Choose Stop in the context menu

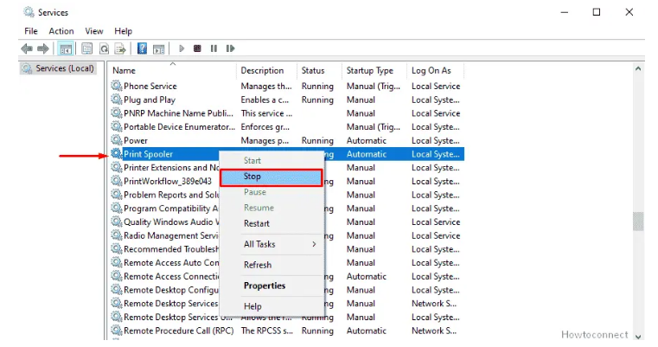point(272,177)
